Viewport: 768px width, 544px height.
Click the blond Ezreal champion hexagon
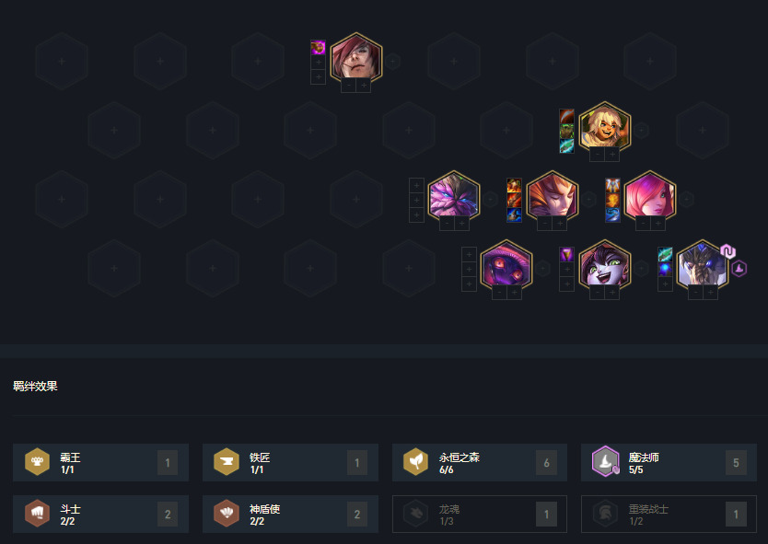604,127
